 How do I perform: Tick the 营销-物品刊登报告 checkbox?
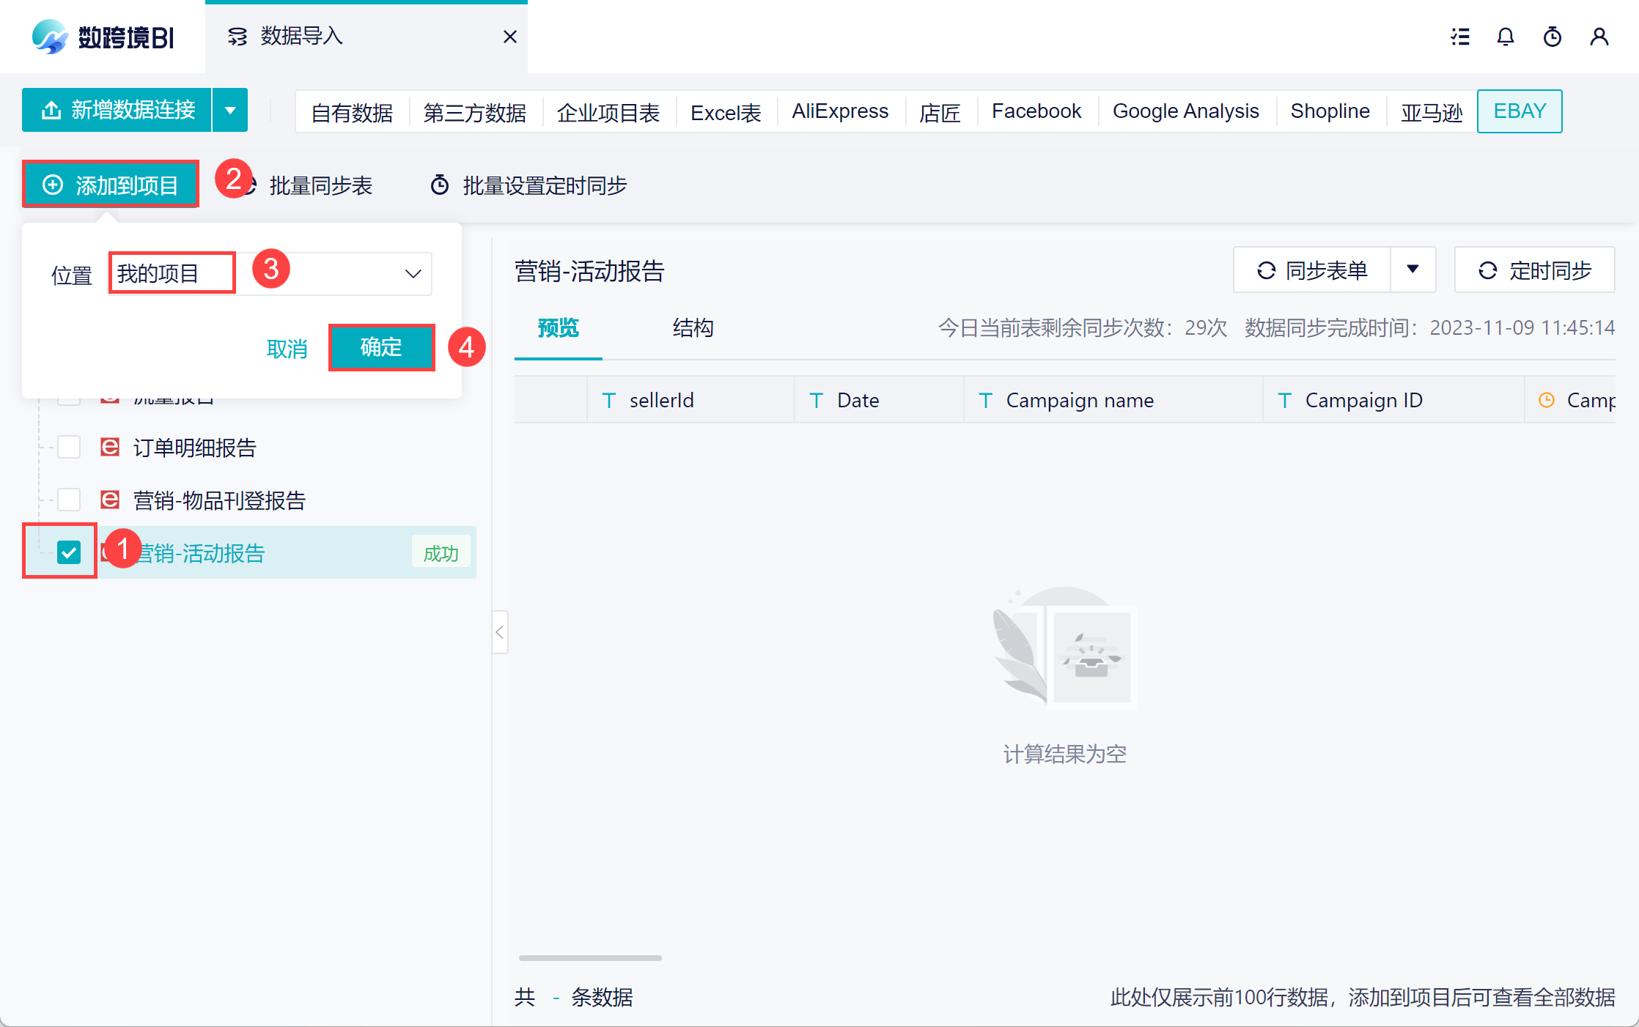coord(69,500)
